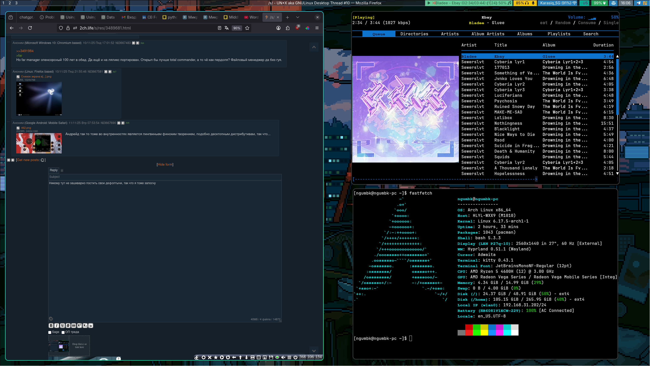Check the ОП треда checkbox
This screenshot has height=366, width=650.
63,332
